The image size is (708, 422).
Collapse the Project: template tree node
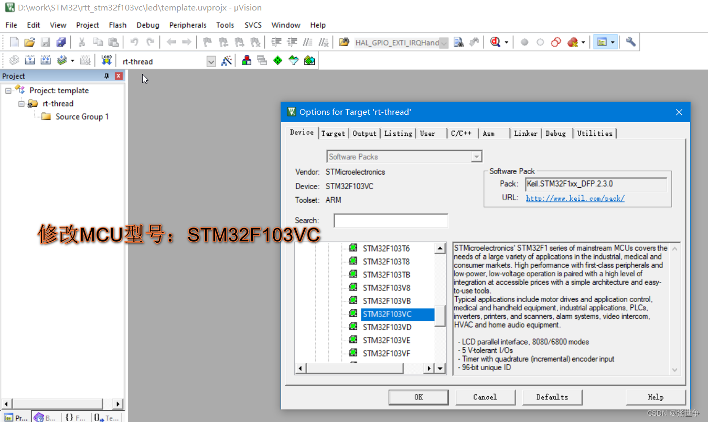[x=8, y=91]
